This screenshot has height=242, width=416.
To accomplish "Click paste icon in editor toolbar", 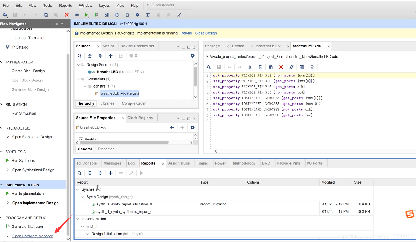I will pos(271,67).
